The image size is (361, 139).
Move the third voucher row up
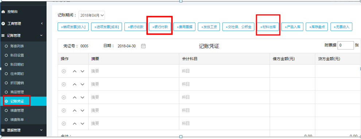click(75, 97)
